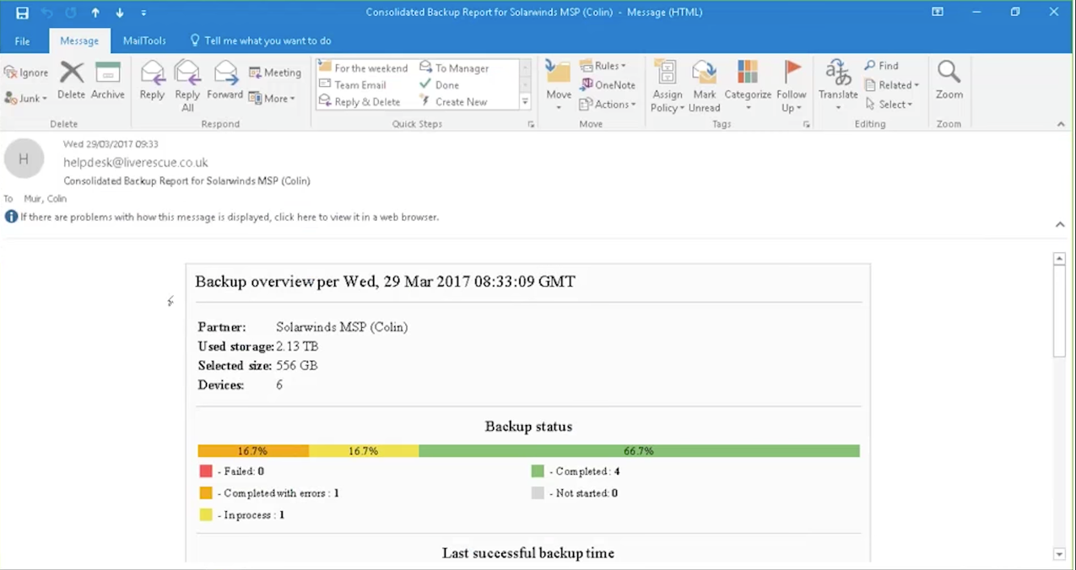Viewport: 1076px width, 570px height.
Task: Archive this message
Action: click(108, 82)
